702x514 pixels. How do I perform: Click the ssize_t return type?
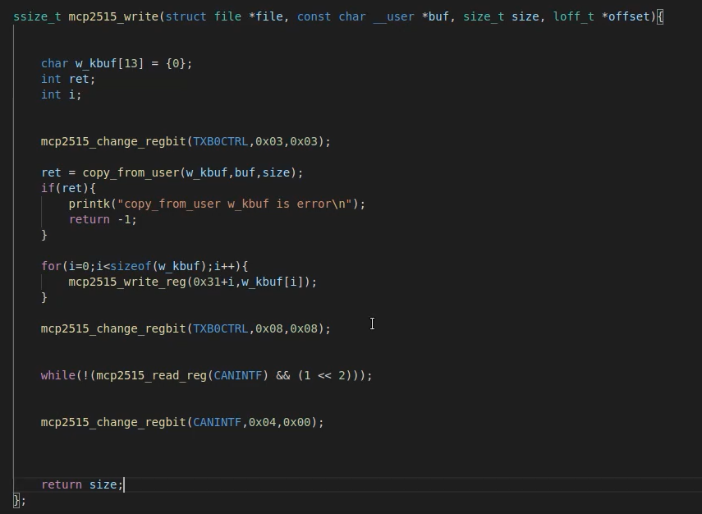[37, 16]
